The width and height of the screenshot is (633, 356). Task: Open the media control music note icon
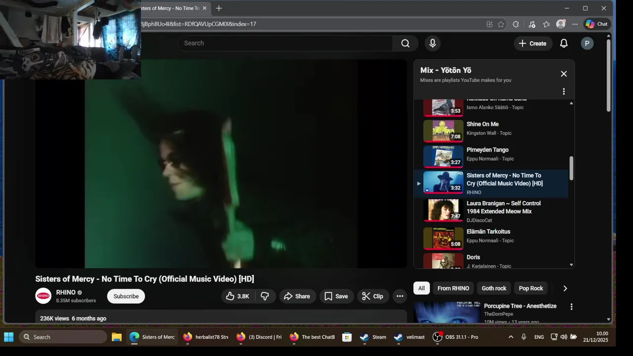point(532,24)
